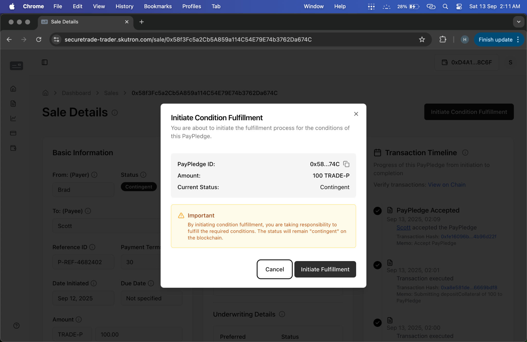Open macOS Control Center icon
Image resolution: width=527 pixels, height=342 pixels.
459,6
